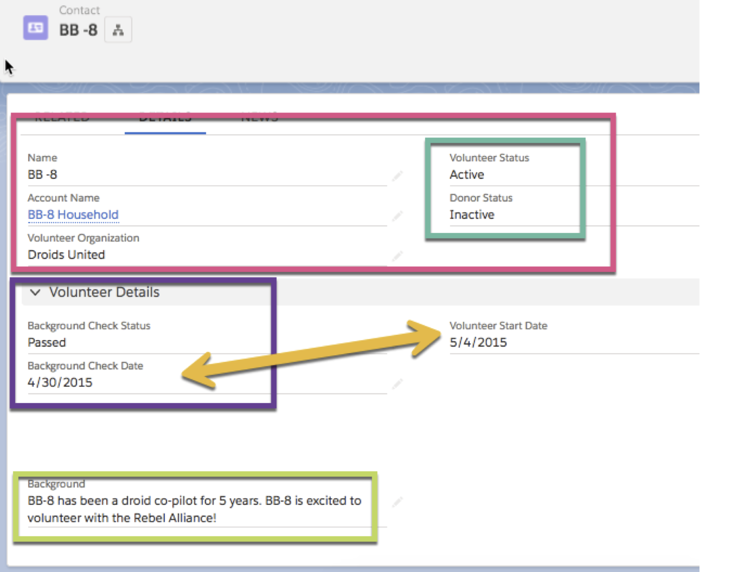This screenshot has height=572, width=744.
Task: Click the Volunteer Status value Active
Action: [x=467, y=175]
